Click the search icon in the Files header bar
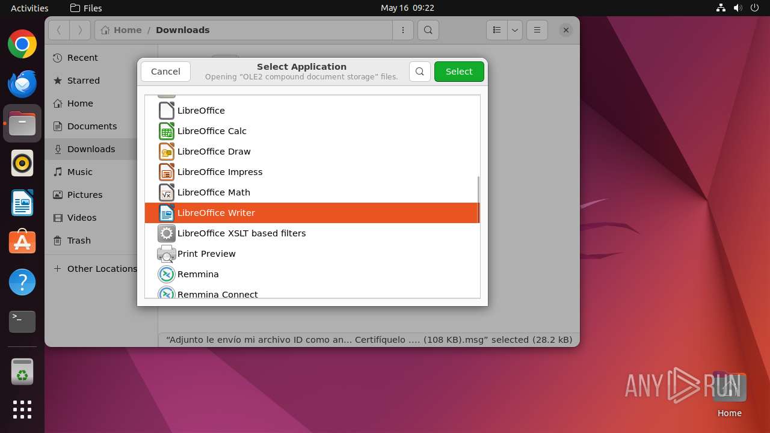This screenshot has width=770, height=433. click(x=428, y=30)
